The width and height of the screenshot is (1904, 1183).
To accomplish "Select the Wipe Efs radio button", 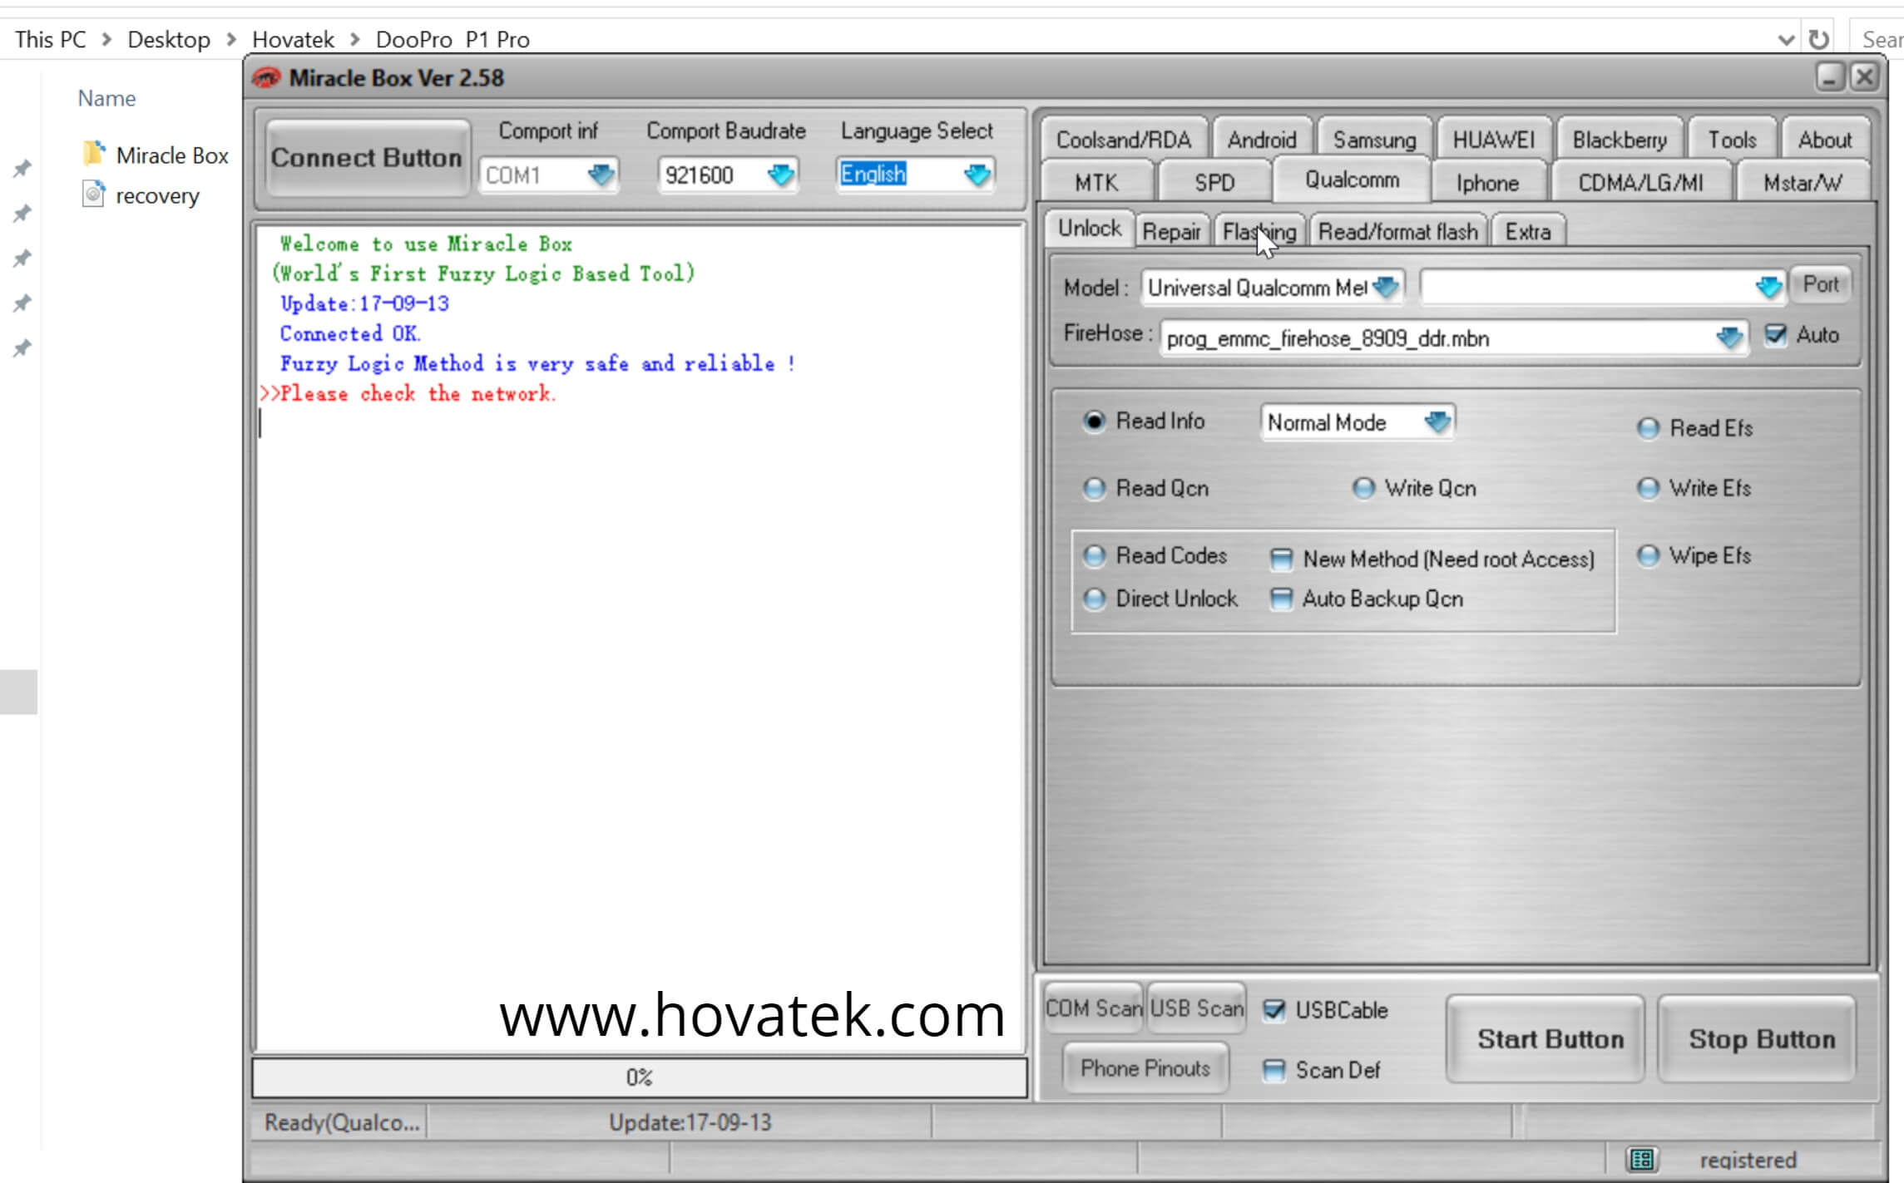I will point(1648,555).
